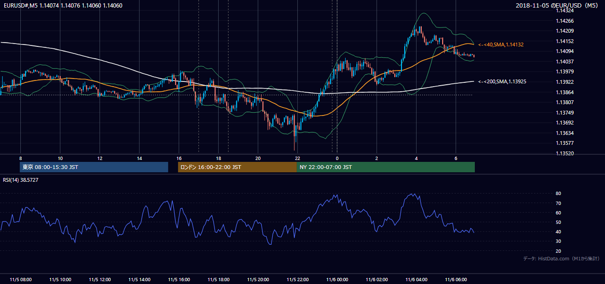605x284 pixels.
Task: Click the RSI scale value 50
Action: pyautogui.click(x=559, y=222)
